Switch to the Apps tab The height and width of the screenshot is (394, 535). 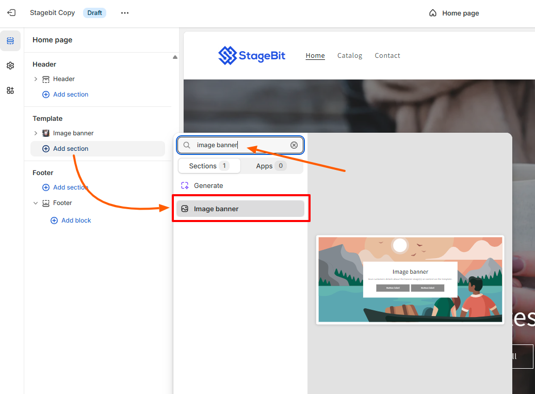click(x=271, y=166)
